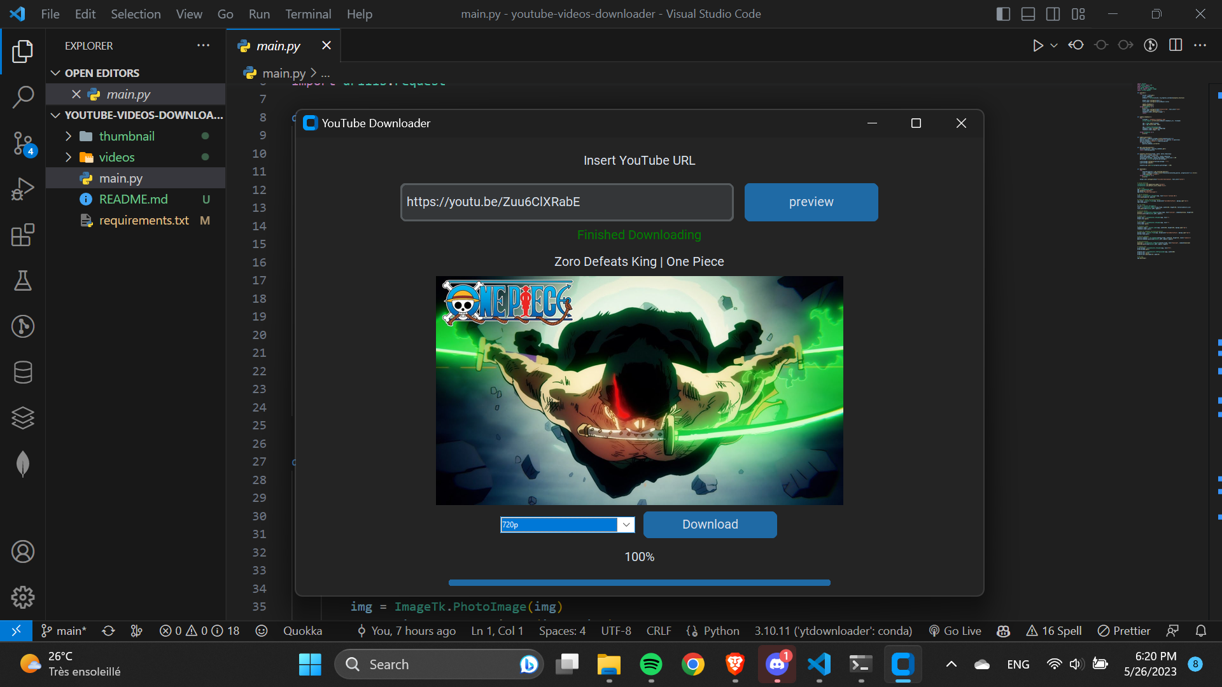
Task: Open the Manage gear settings icon
Action: tap(23, 597)
